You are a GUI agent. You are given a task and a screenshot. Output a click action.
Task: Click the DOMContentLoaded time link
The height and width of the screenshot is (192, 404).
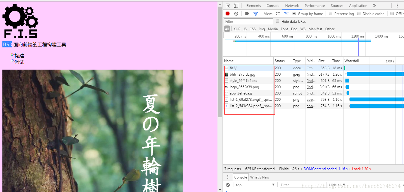(326, 169)
